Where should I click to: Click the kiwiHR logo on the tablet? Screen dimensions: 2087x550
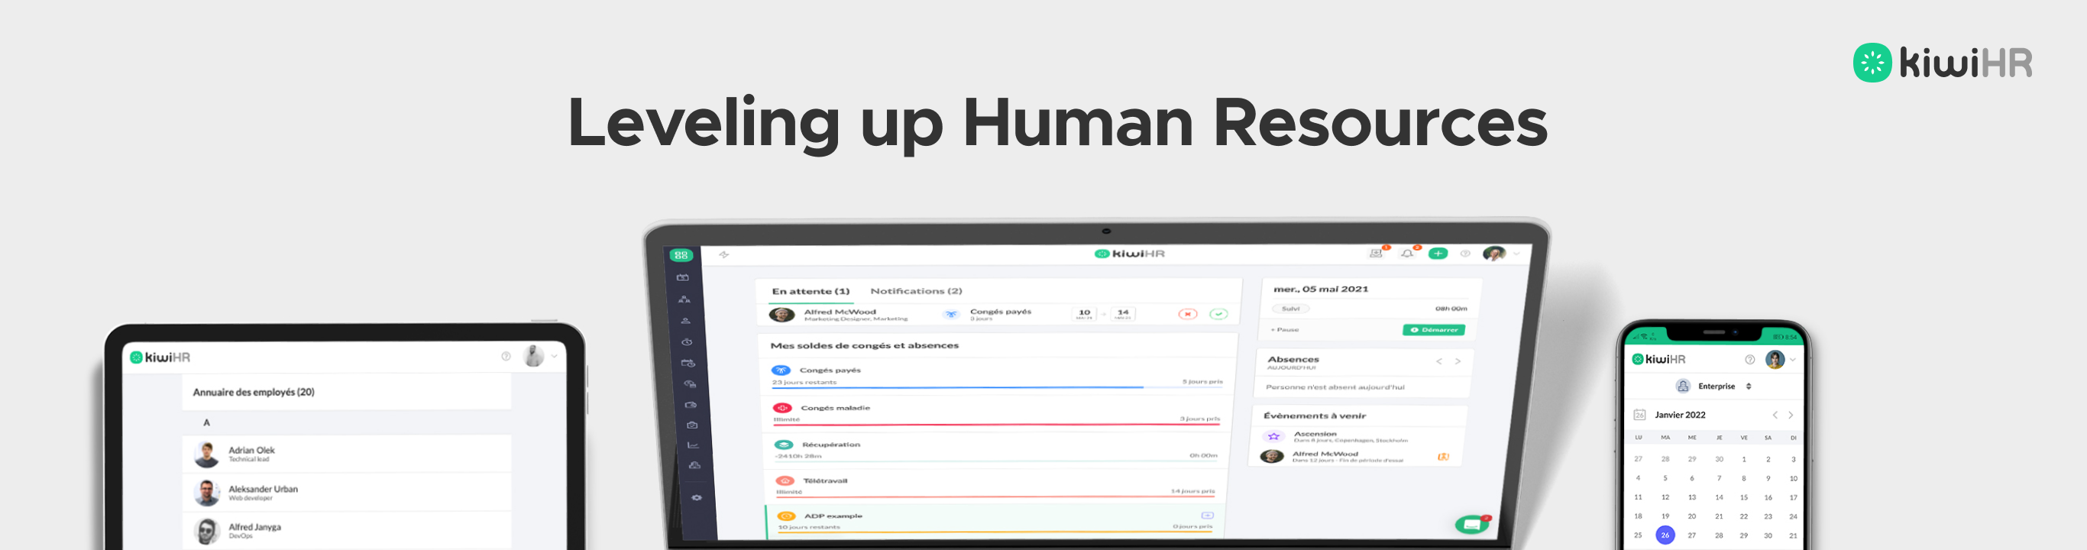click(x=160, y=357)
